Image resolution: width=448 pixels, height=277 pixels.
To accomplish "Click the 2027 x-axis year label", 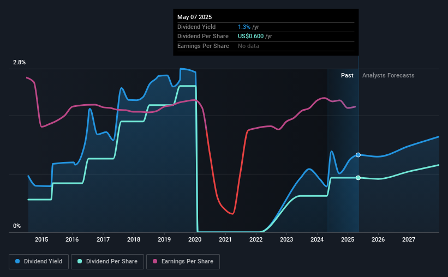I will [x=409, y=239].
